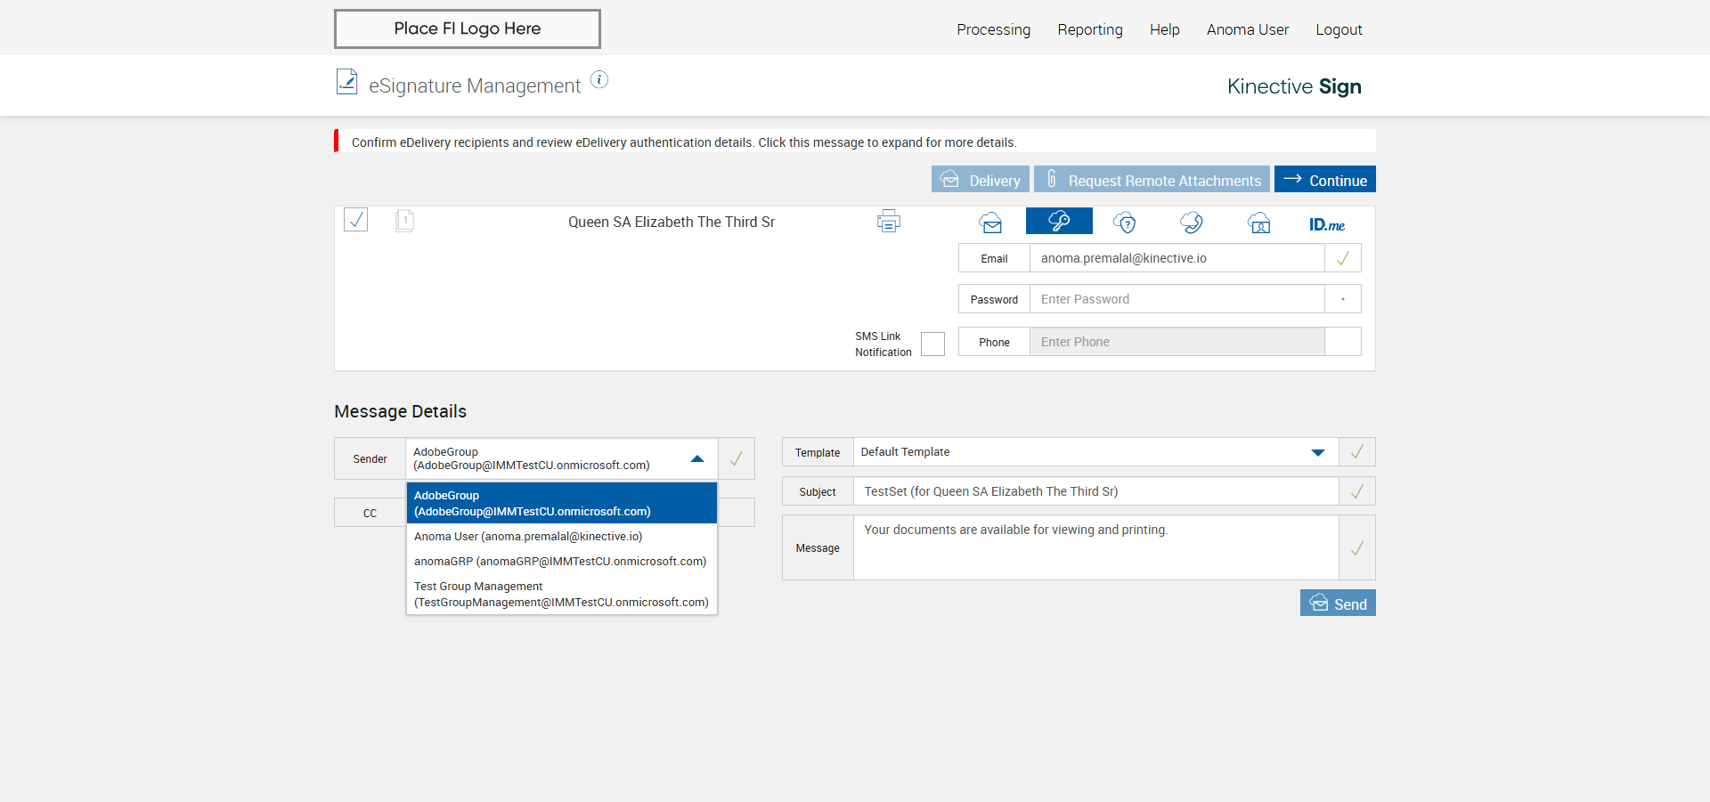This screenshot has height=802, width=1710.
Task: Click the info icon beside eSignature Management
Action: coord(599,80)
